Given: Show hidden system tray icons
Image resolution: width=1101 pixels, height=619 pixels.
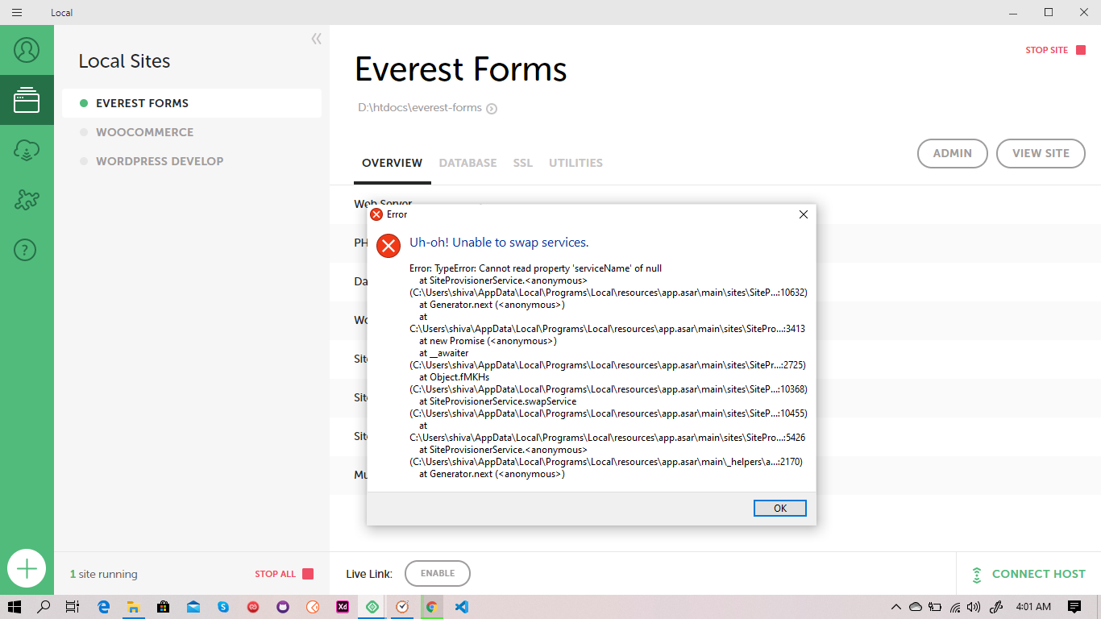Looking at the screenshot, I should pyautogui.click(x=895, y=607).
